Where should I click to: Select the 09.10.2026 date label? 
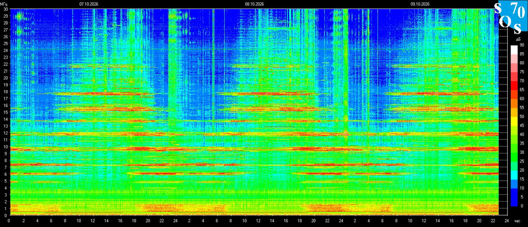click(420, 4)
